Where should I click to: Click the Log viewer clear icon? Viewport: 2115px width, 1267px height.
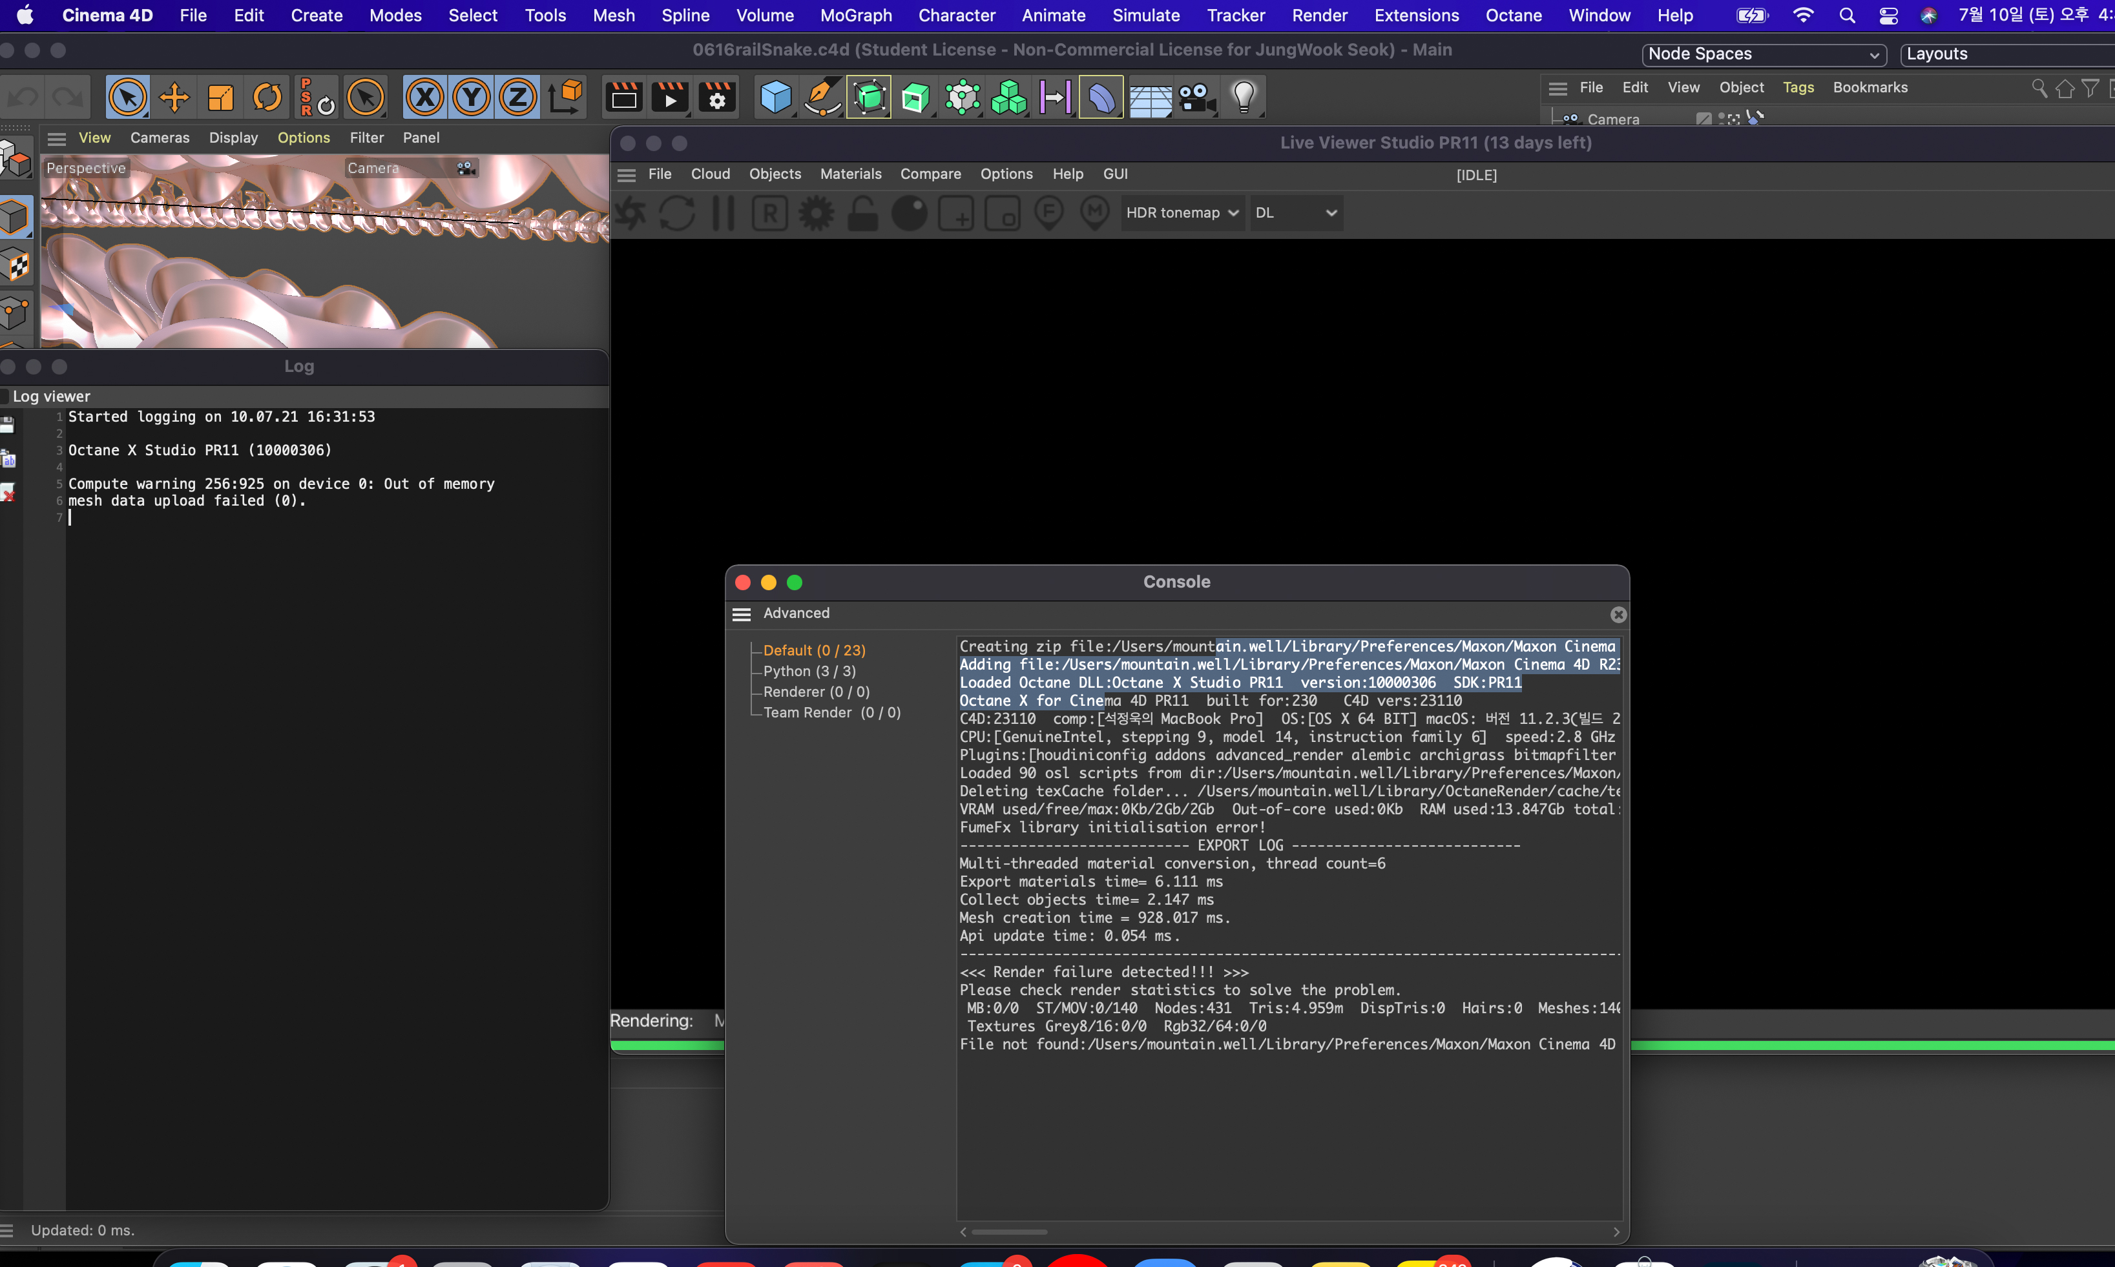(8, 493)
